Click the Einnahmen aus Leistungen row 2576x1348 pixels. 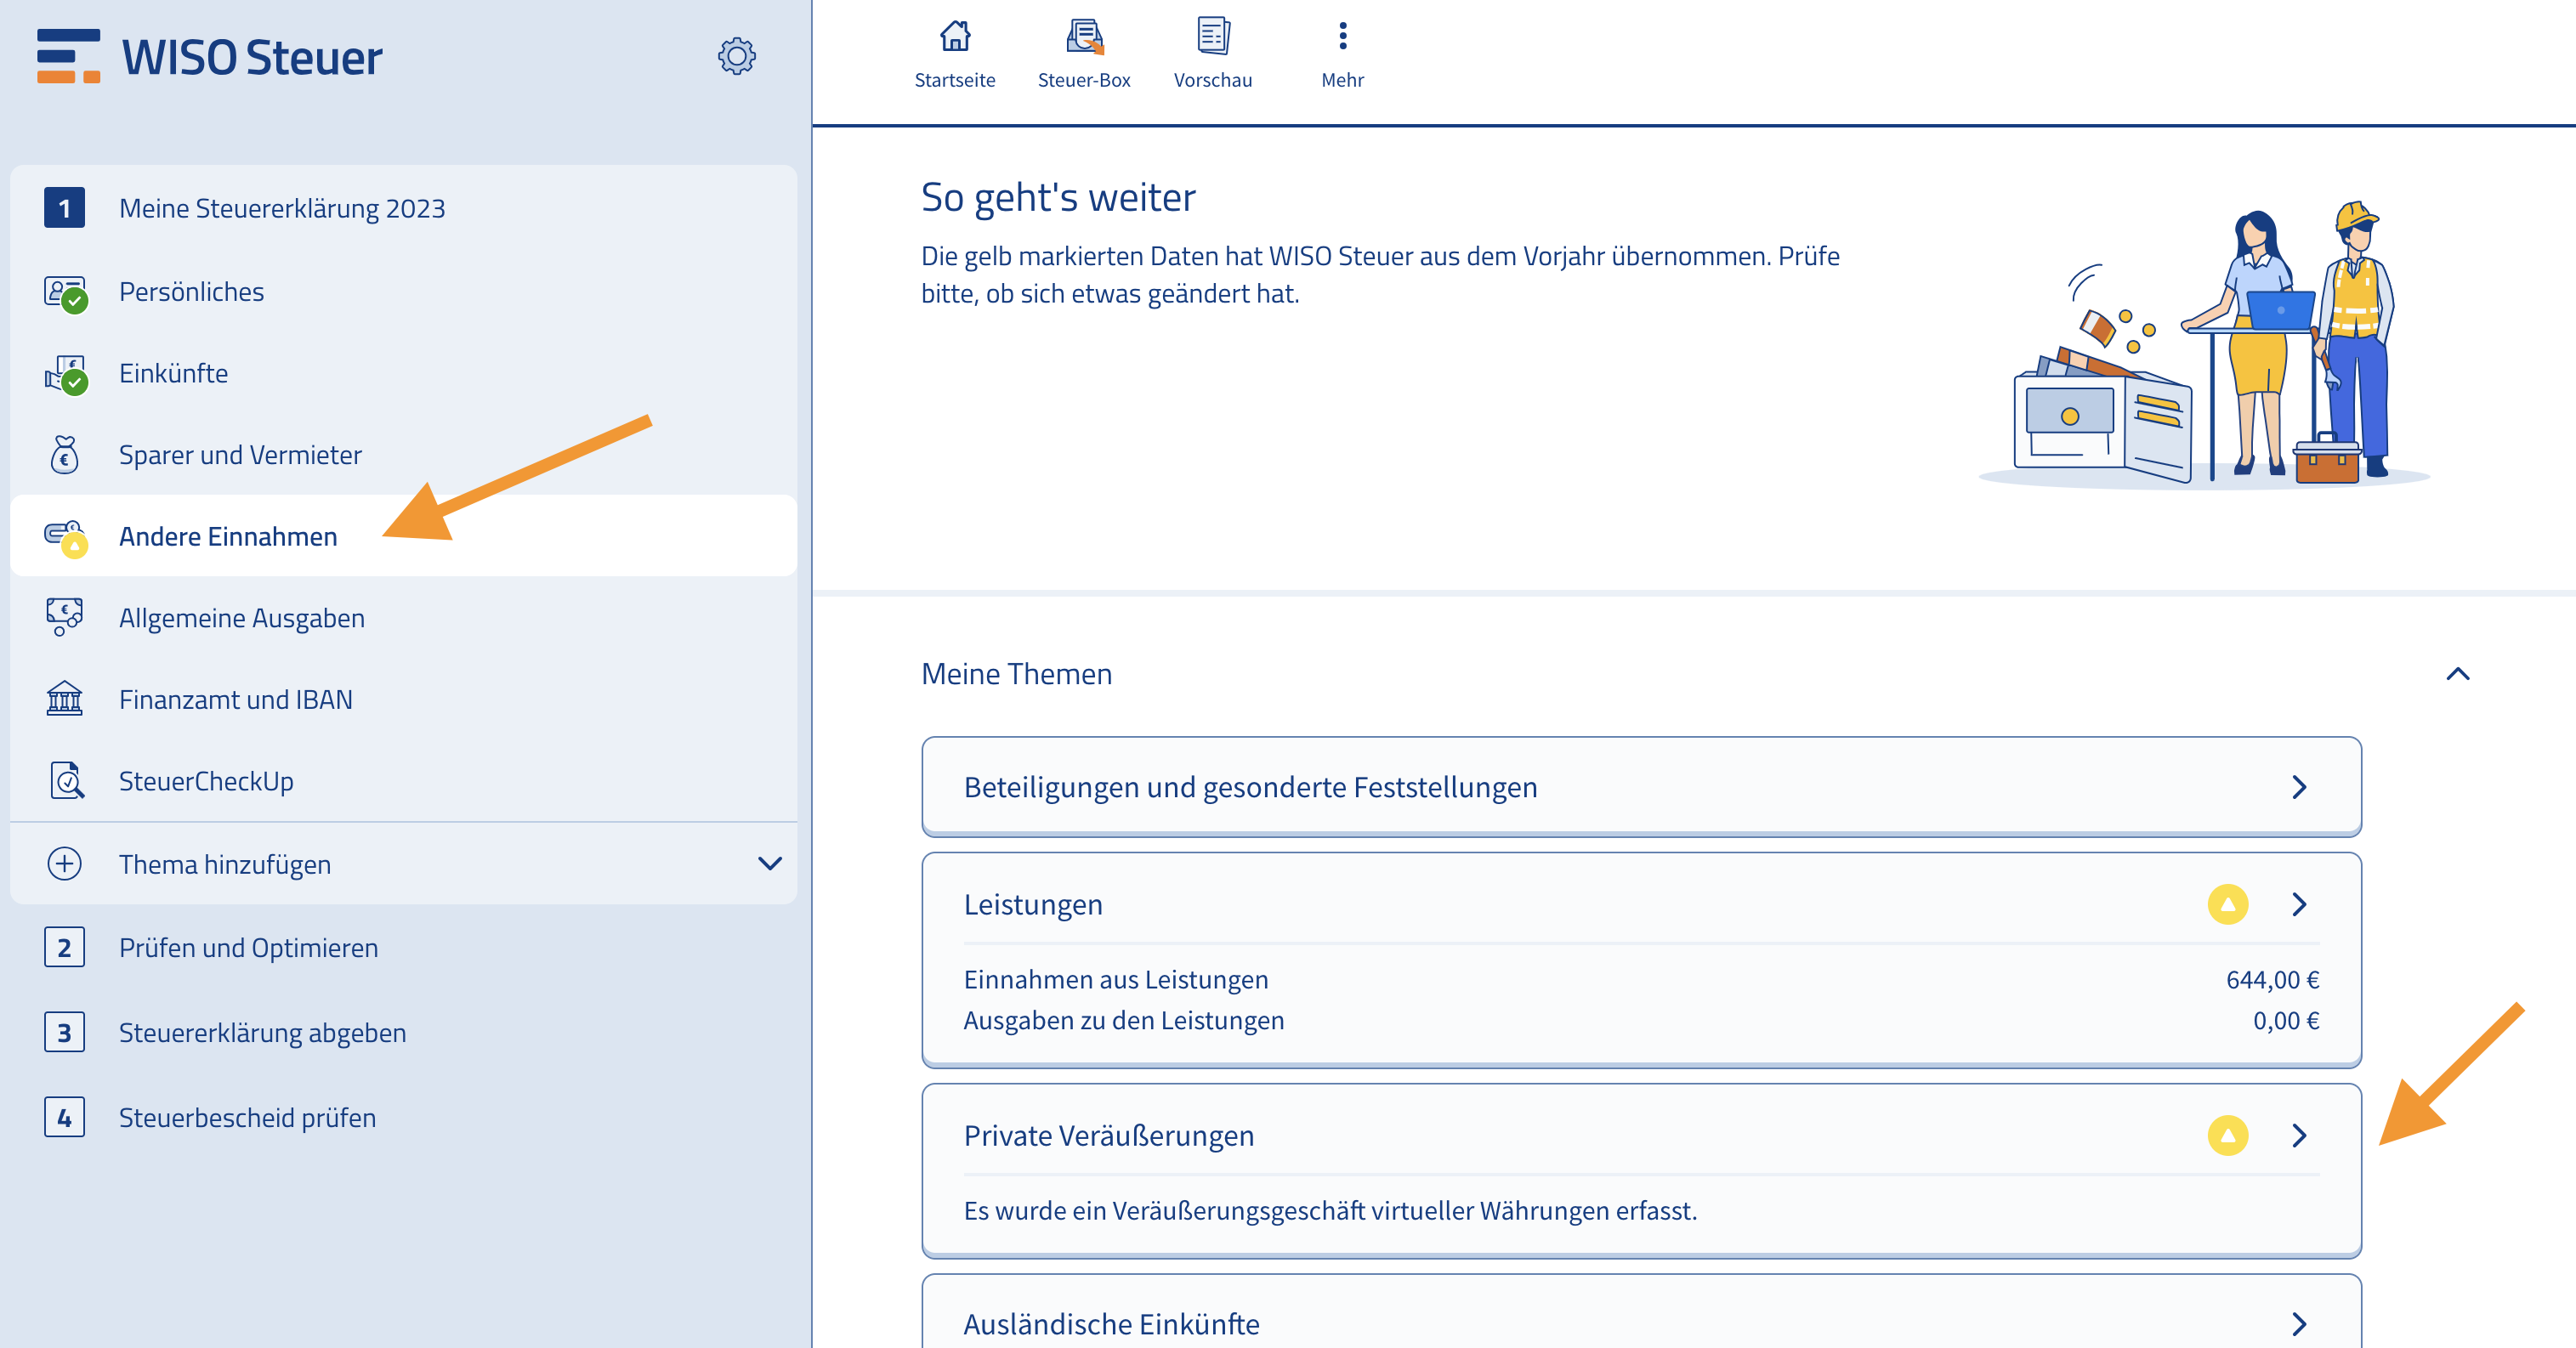(1641, 979)
